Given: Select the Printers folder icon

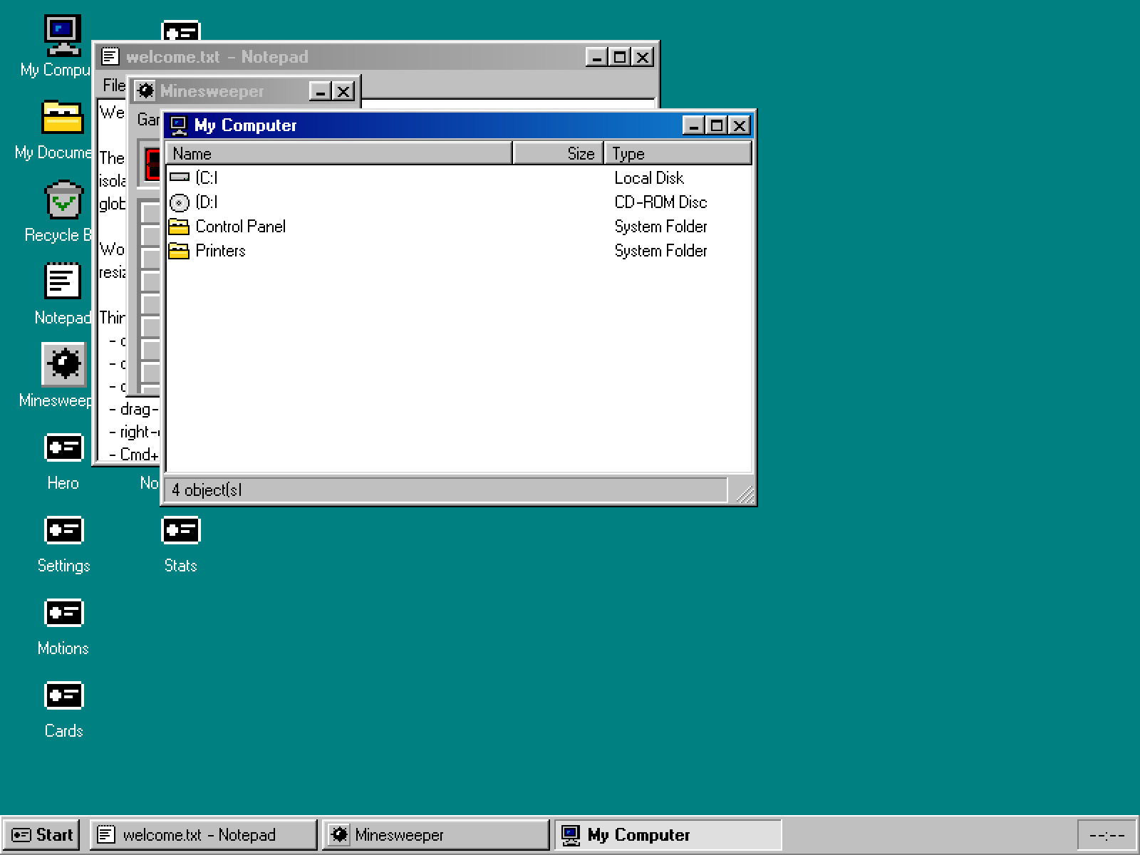Looking at the screenshot, I should coord(180,251).
